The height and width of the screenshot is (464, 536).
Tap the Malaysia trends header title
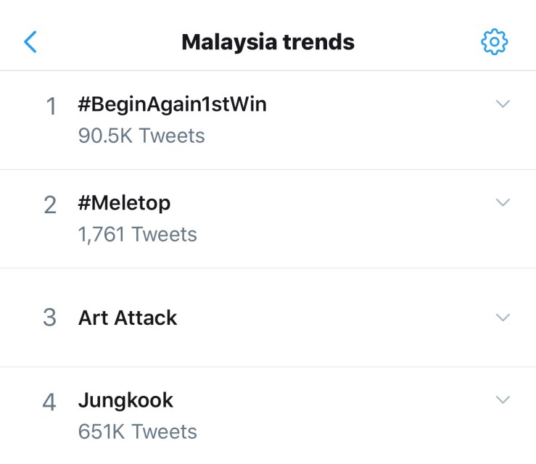[x=268, y=42]
